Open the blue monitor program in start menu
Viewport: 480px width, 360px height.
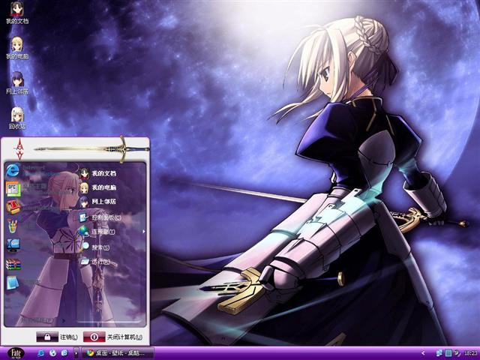tap(13, 245)
